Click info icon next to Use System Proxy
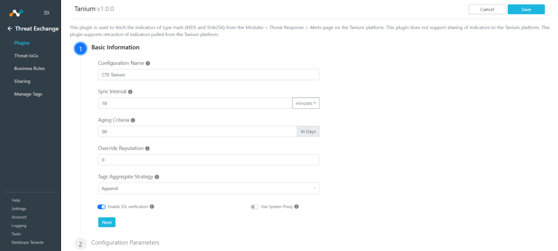Image resolution: width=558 pixels, height=251 pixels. click(296, 206)
